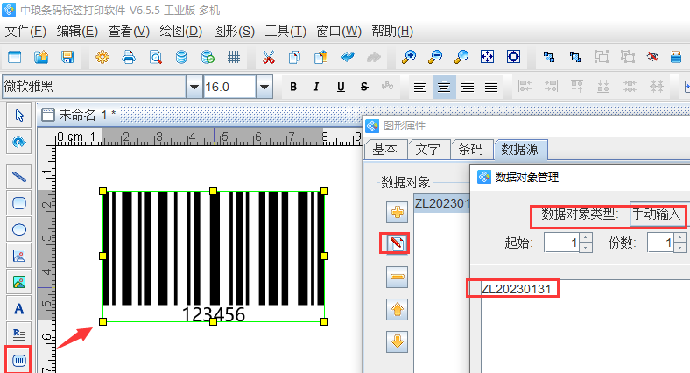Choose the line drawing tool

[19, 177]
